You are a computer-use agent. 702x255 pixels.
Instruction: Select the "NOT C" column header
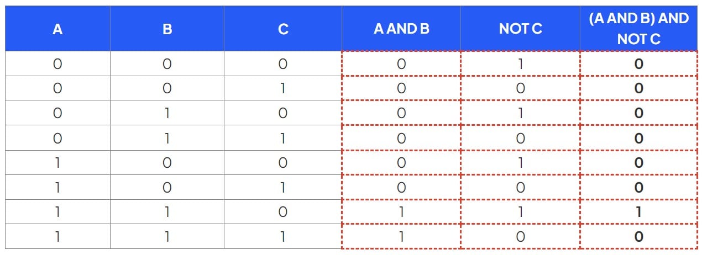(x=520, y=29)
